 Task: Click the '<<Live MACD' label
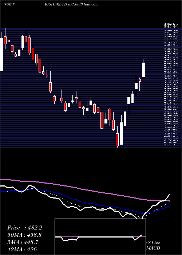(x=153, y=245)
